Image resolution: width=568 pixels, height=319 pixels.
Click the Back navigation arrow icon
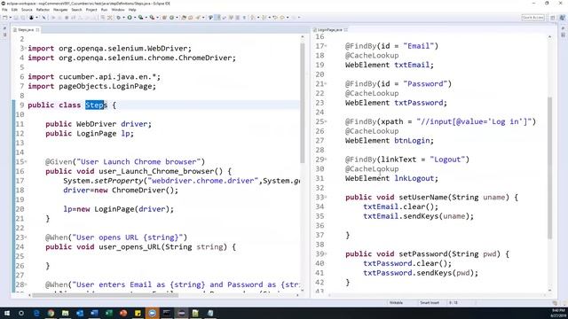coord(282,18)
